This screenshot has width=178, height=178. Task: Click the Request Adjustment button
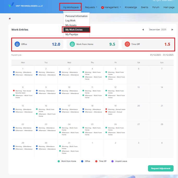coord(161,168)
